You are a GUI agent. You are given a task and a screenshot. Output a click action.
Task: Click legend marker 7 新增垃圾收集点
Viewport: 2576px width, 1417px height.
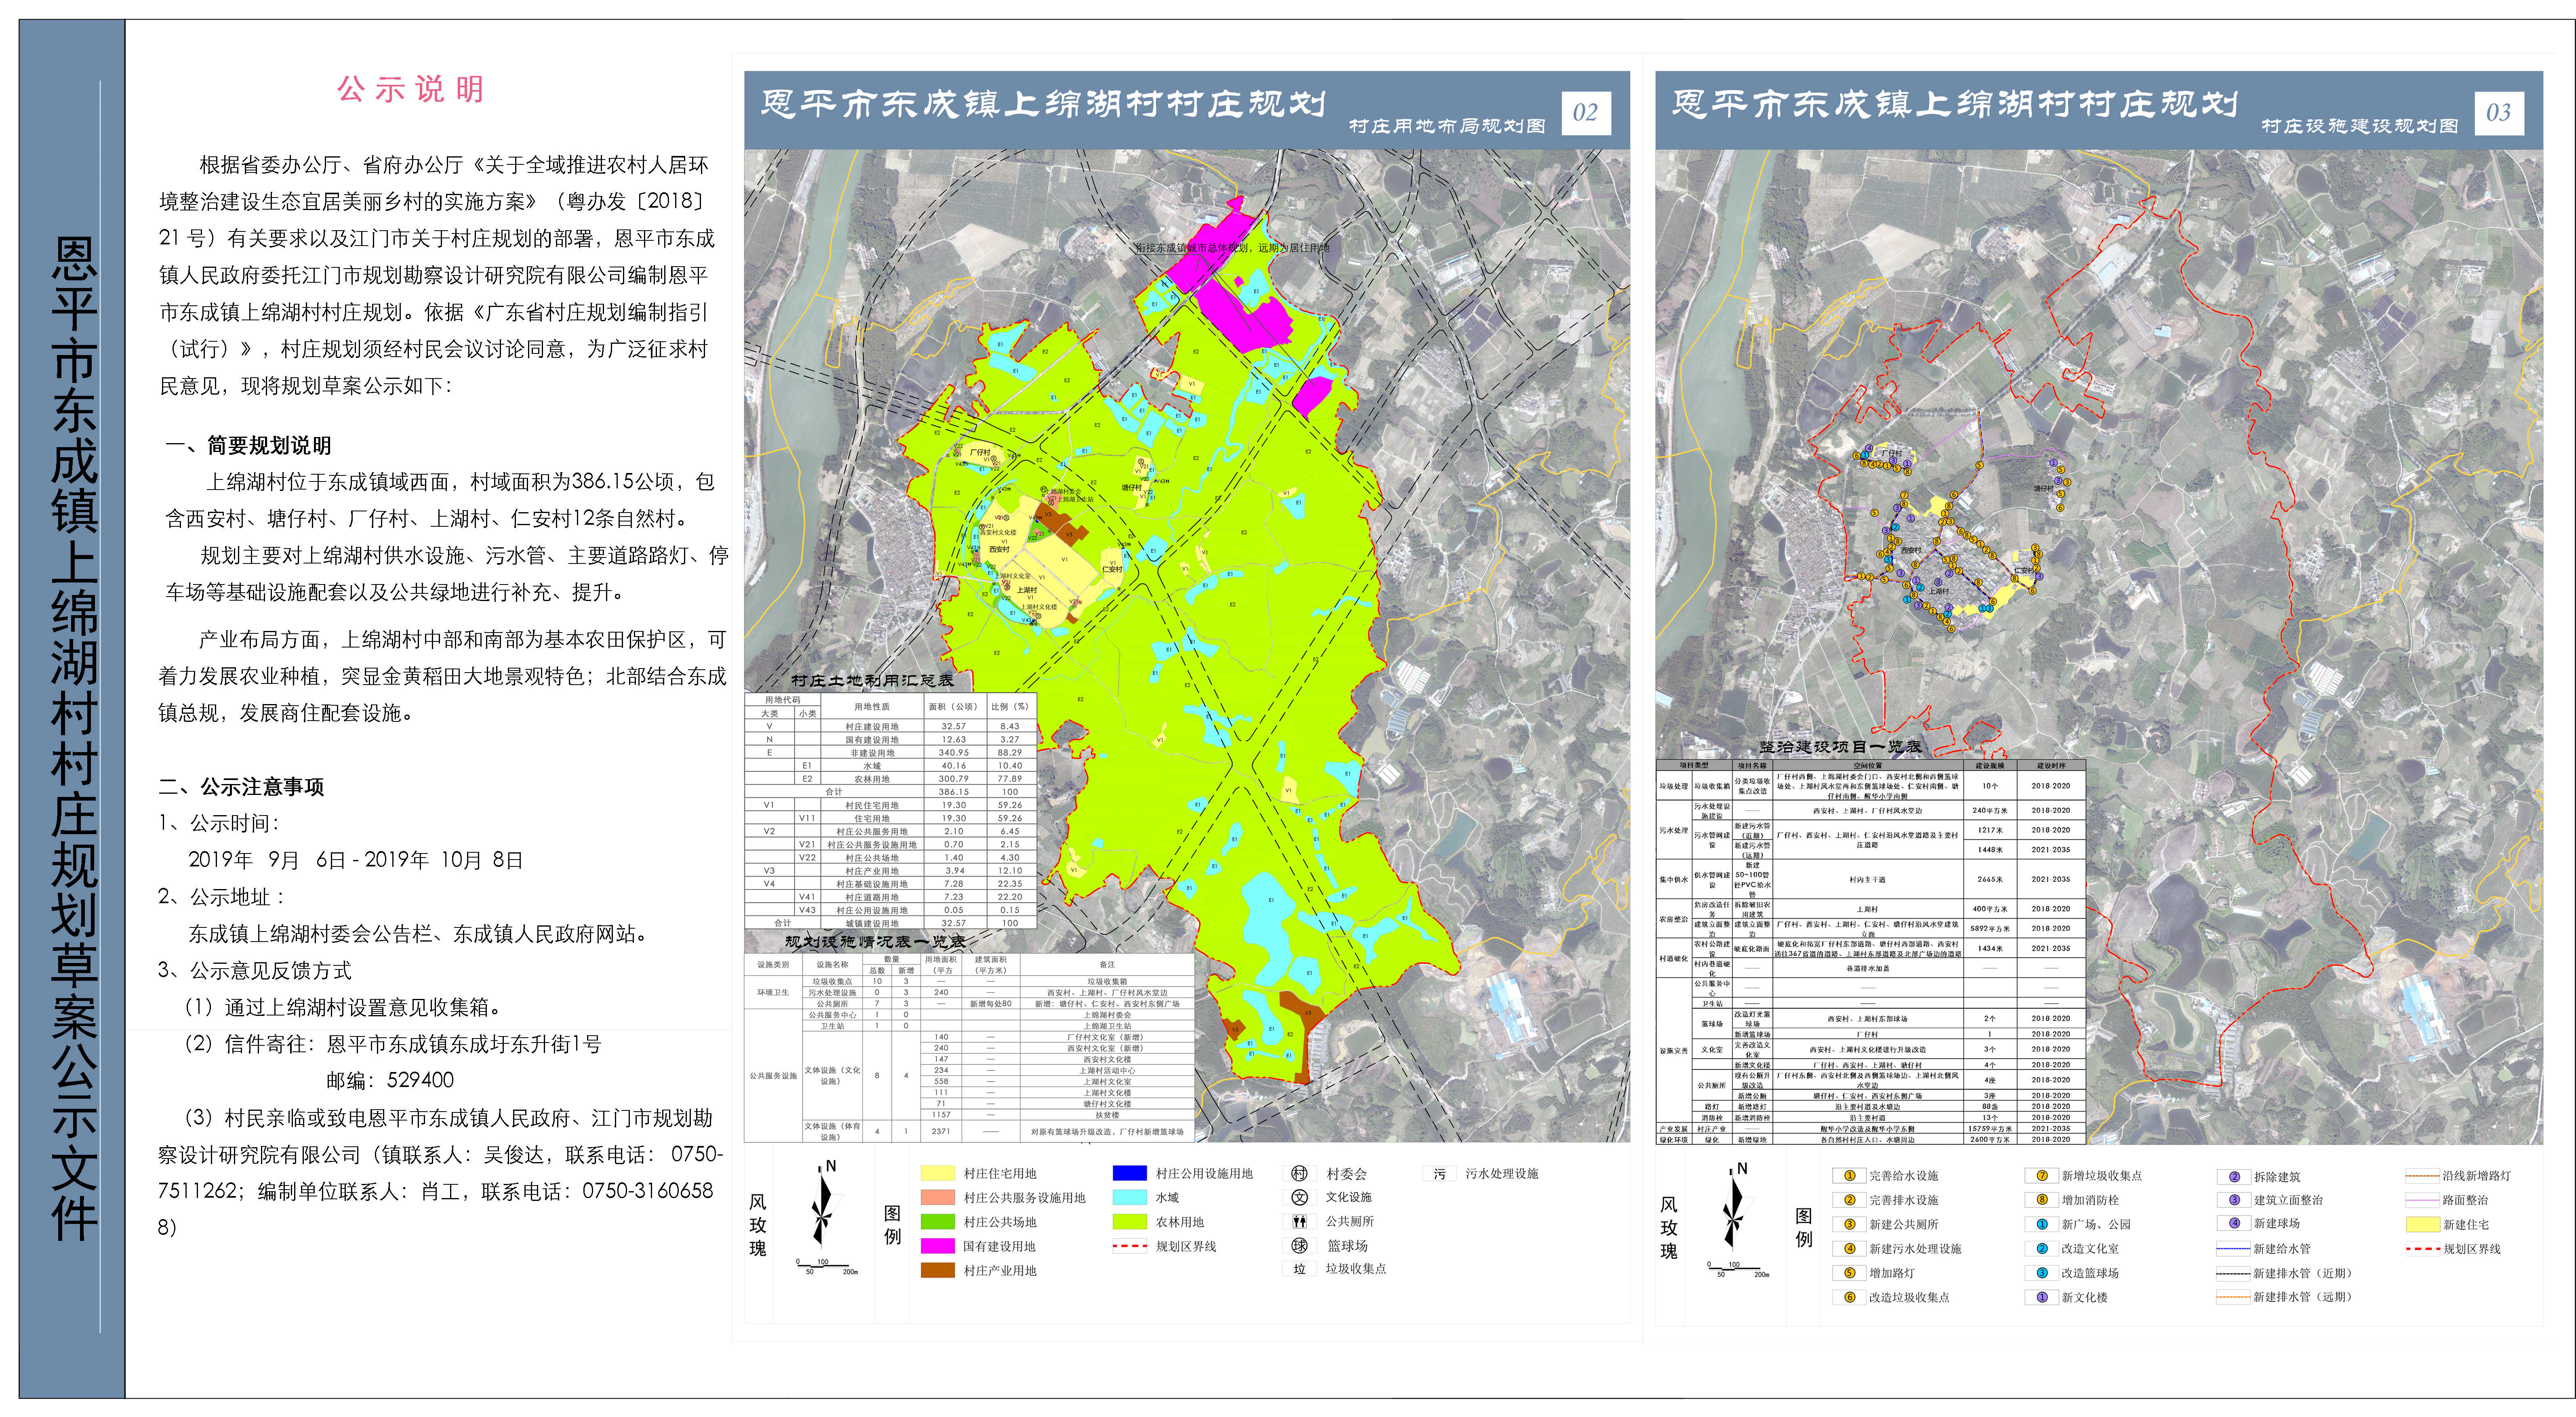point(2041,1176)
